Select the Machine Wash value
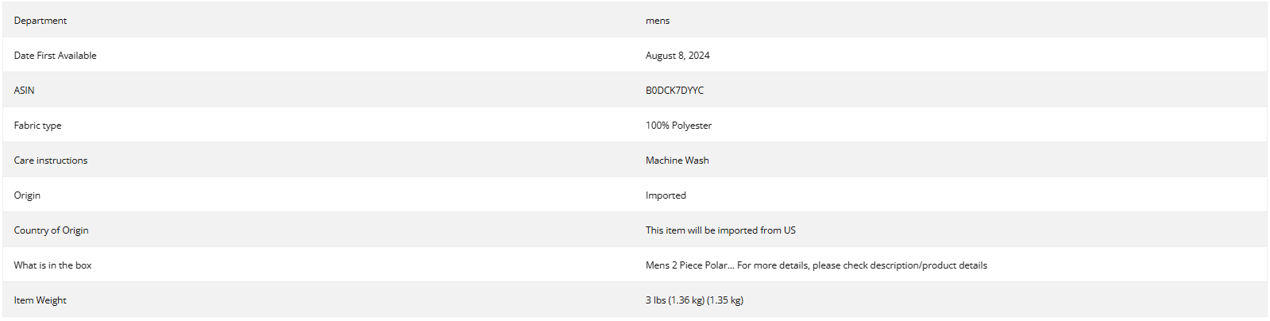Image resolution: width=1270 pixels, height=321 pixels. 677,160
